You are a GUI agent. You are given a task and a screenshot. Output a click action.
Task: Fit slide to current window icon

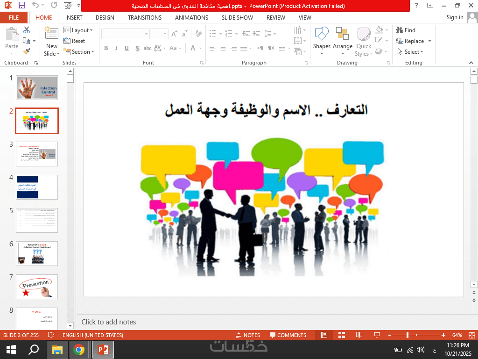point(471,335)
